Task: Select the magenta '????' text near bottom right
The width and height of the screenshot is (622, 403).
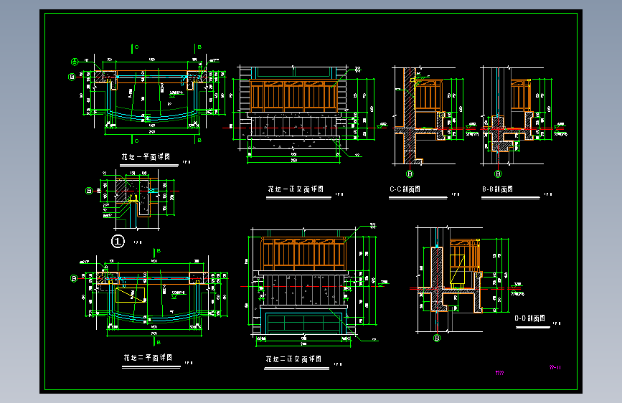Action: click(499, 373)
